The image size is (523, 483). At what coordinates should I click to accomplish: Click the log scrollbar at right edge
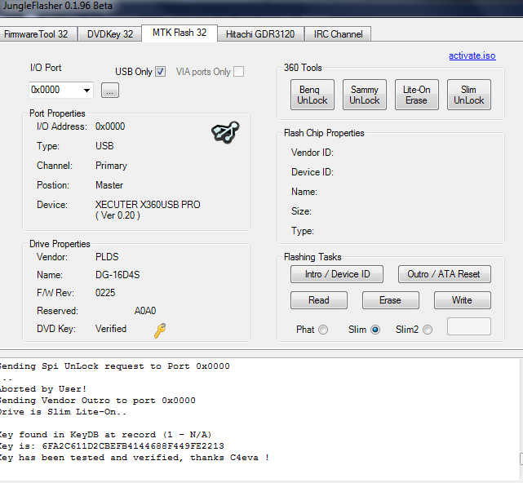(x=521, y=459)
